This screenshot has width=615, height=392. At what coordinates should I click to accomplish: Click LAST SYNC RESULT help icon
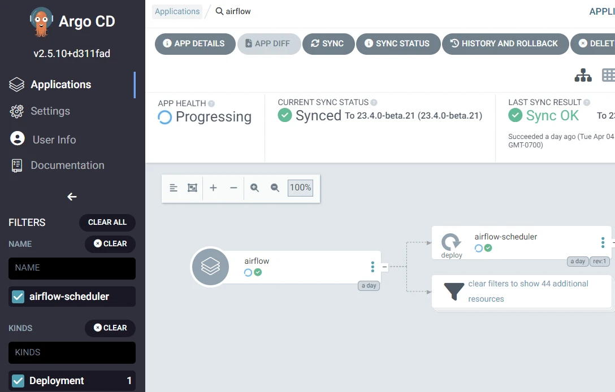tap(587, 102)
